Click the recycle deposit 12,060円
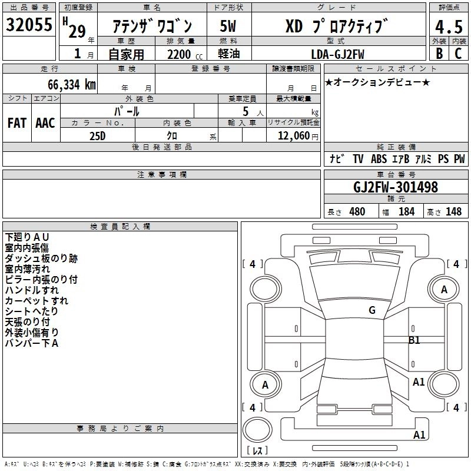The width and height of the screenshot is (471, 471). (298, 136)
